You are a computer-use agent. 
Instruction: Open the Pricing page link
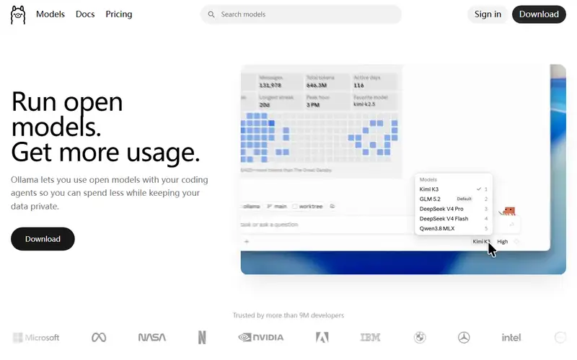click(x=119, y=14)
